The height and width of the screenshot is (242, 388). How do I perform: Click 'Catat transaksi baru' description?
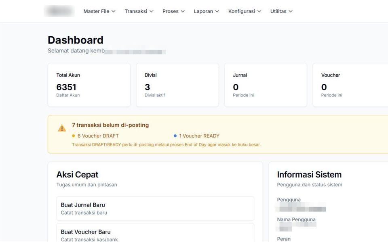[84, 213]
